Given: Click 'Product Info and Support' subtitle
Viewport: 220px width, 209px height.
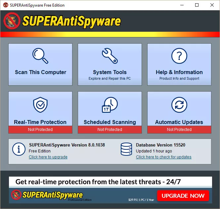Looking at the screenshot, I should click(179, 78).
